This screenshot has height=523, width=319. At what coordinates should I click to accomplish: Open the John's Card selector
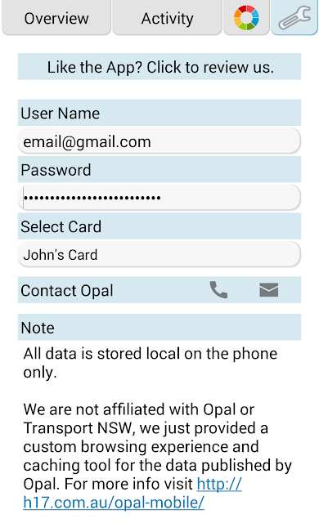[159, 254]
